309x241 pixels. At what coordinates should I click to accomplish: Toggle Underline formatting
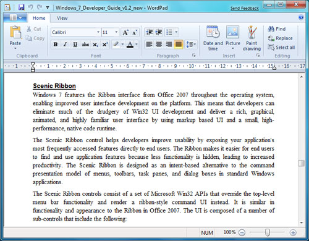(x=75, y=44)
